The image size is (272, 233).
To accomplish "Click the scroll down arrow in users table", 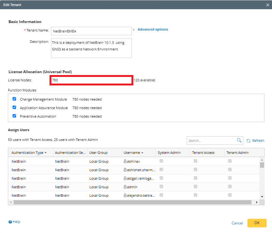I will [x=262, y=196].
